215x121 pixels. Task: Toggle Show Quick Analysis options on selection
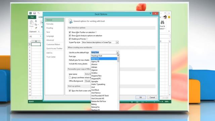pyautogui.click(x=70, y=36)
